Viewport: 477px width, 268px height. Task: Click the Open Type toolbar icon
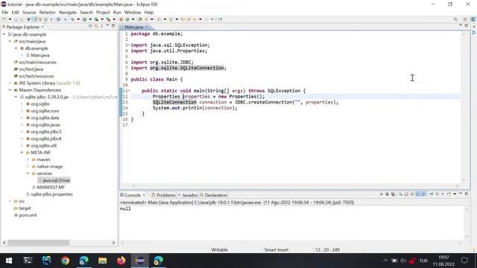click(x=139, y=19)
